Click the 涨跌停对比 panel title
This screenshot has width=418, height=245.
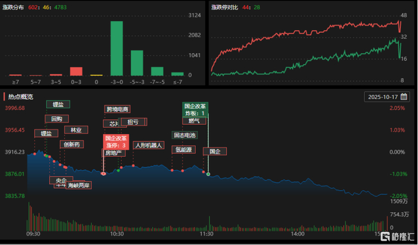(225, 7)
